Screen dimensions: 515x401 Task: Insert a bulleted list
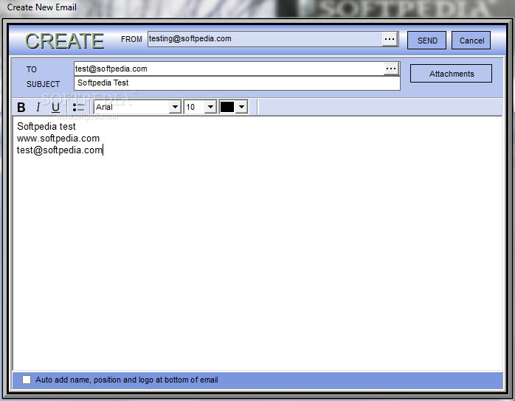(78, 108)
